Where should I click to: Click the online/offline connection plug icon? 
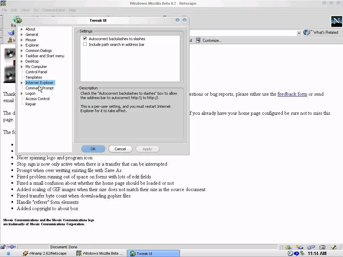pos(11,247)
